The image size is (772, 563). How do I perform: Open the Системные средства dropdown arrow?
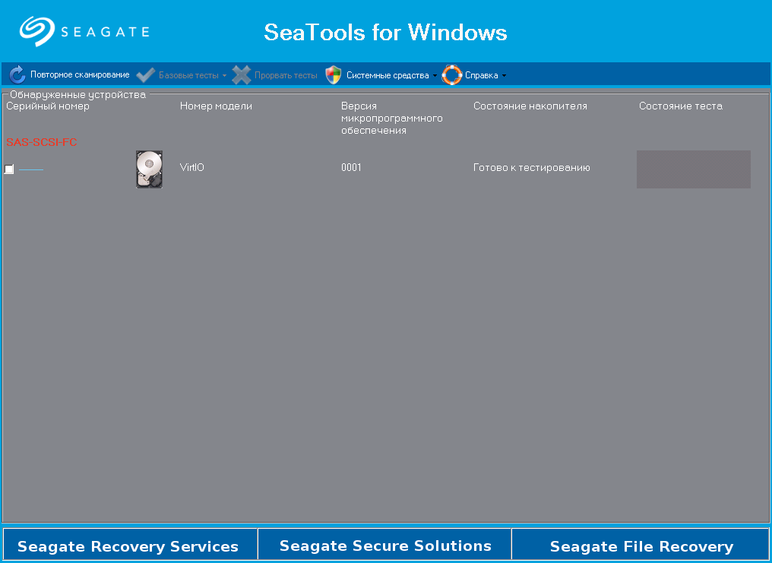[435, 76]
